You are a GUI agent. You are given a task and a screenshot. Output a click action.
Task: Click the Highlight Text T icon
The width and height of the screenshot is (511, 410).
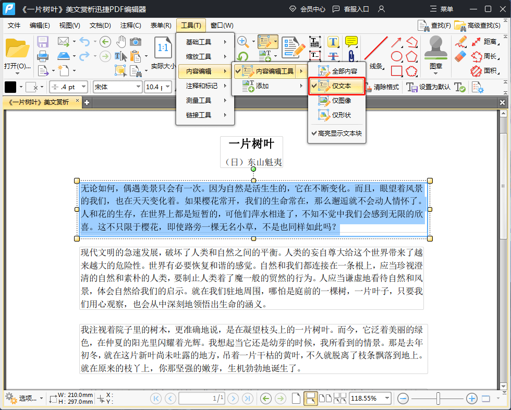333,42
